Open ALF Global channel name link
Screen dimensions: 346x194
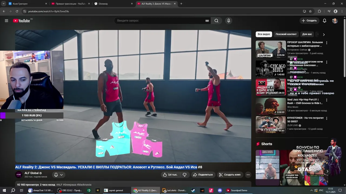click(x=32, y=173)
